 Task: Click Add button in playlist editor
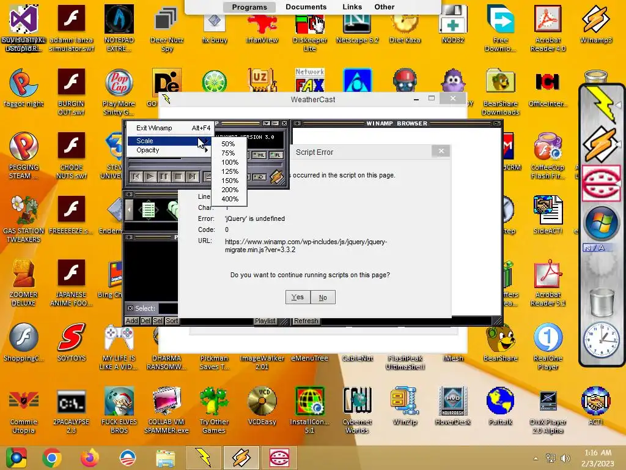click(132, 321)
